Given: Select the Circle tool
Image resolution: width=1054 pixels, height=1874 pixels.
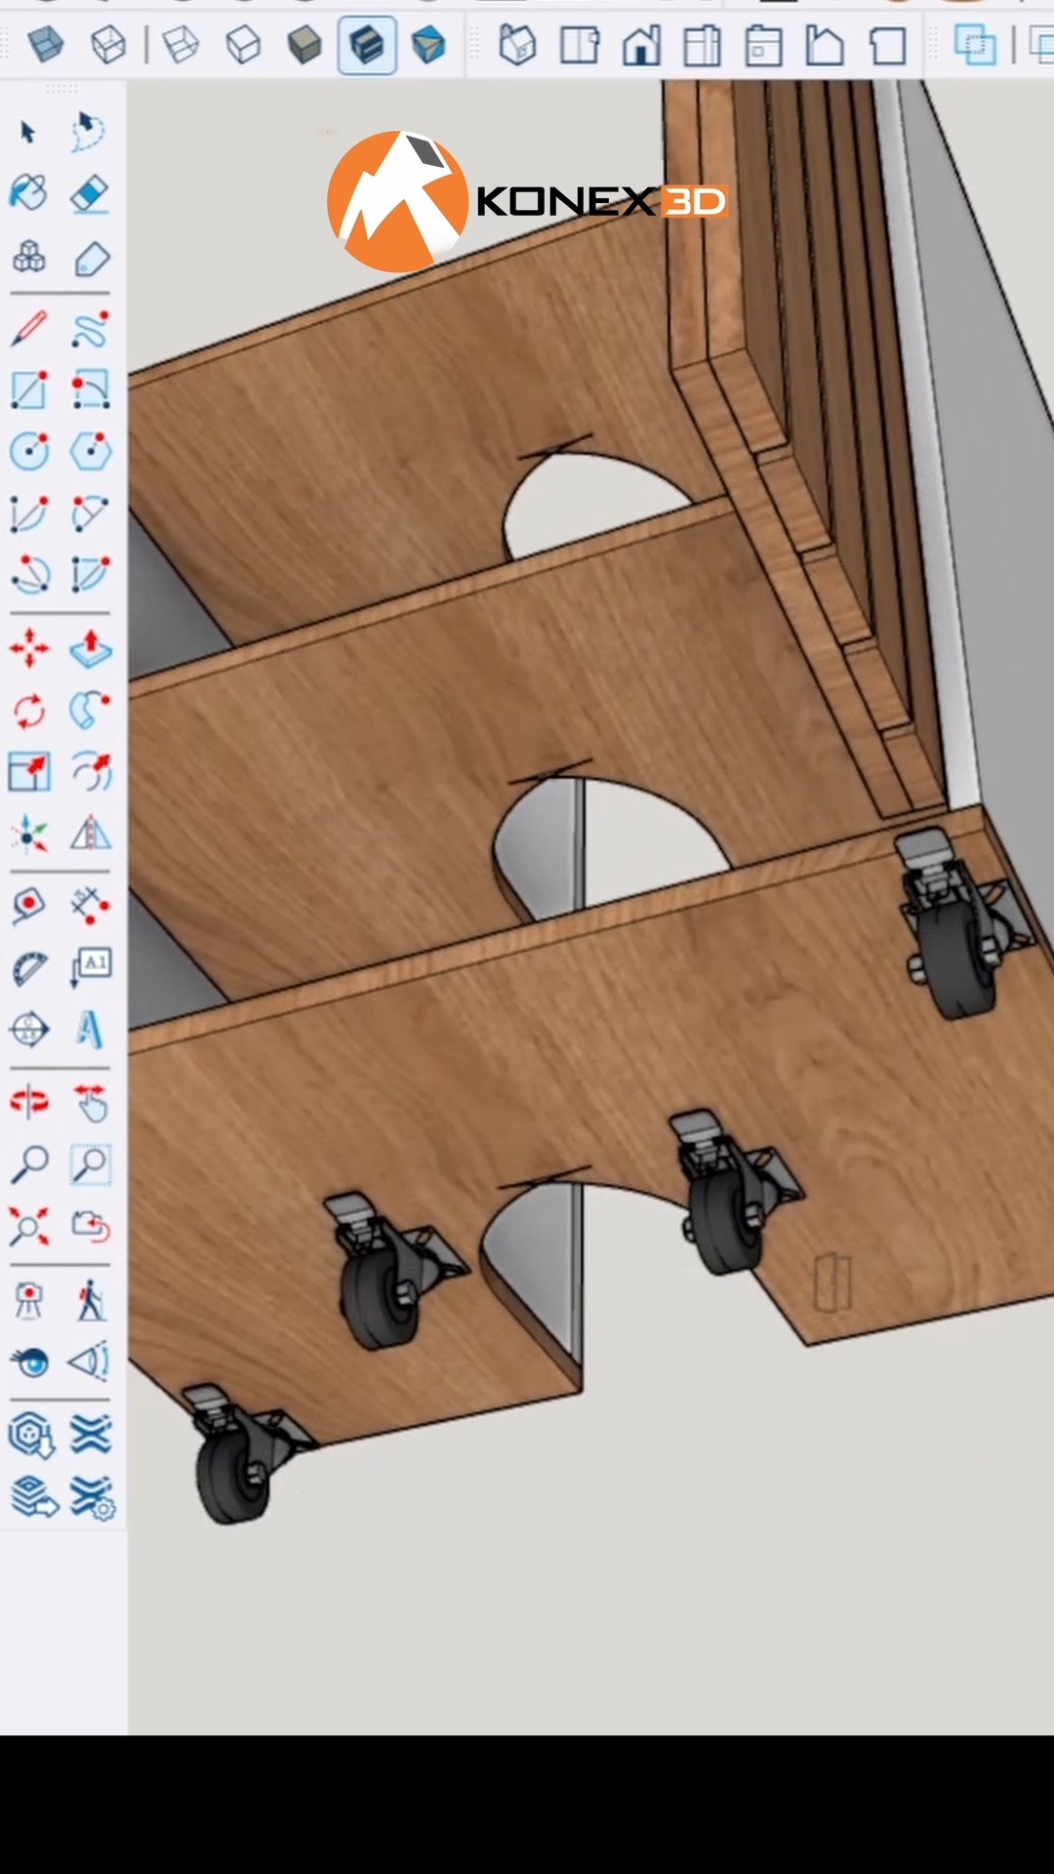Looking at the screenshot, I should [28, 451].
